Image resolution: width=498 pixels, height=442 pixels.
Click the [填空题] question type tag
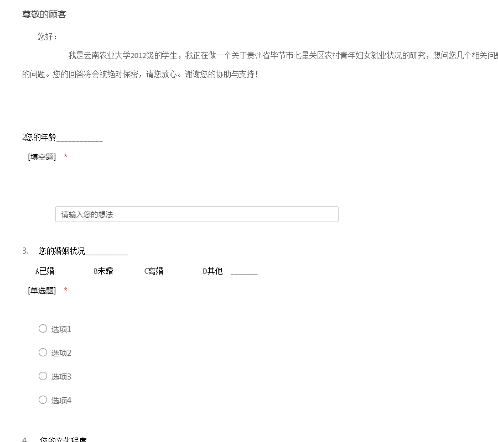coord(42,157)
